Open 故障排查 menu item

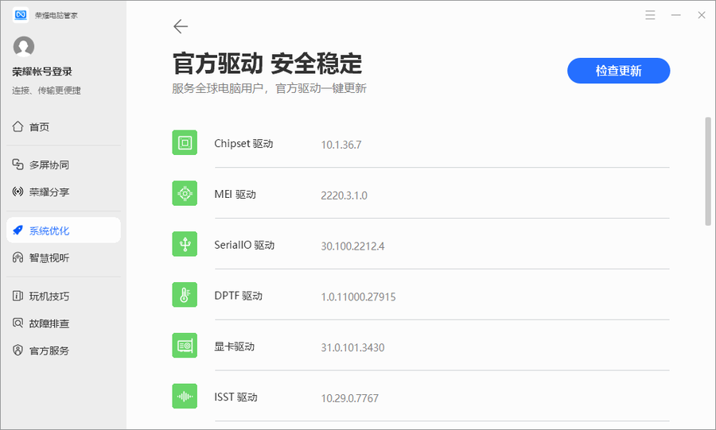click(64, 323)
